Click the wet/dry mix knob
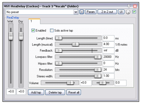 [x=128, y=12]
